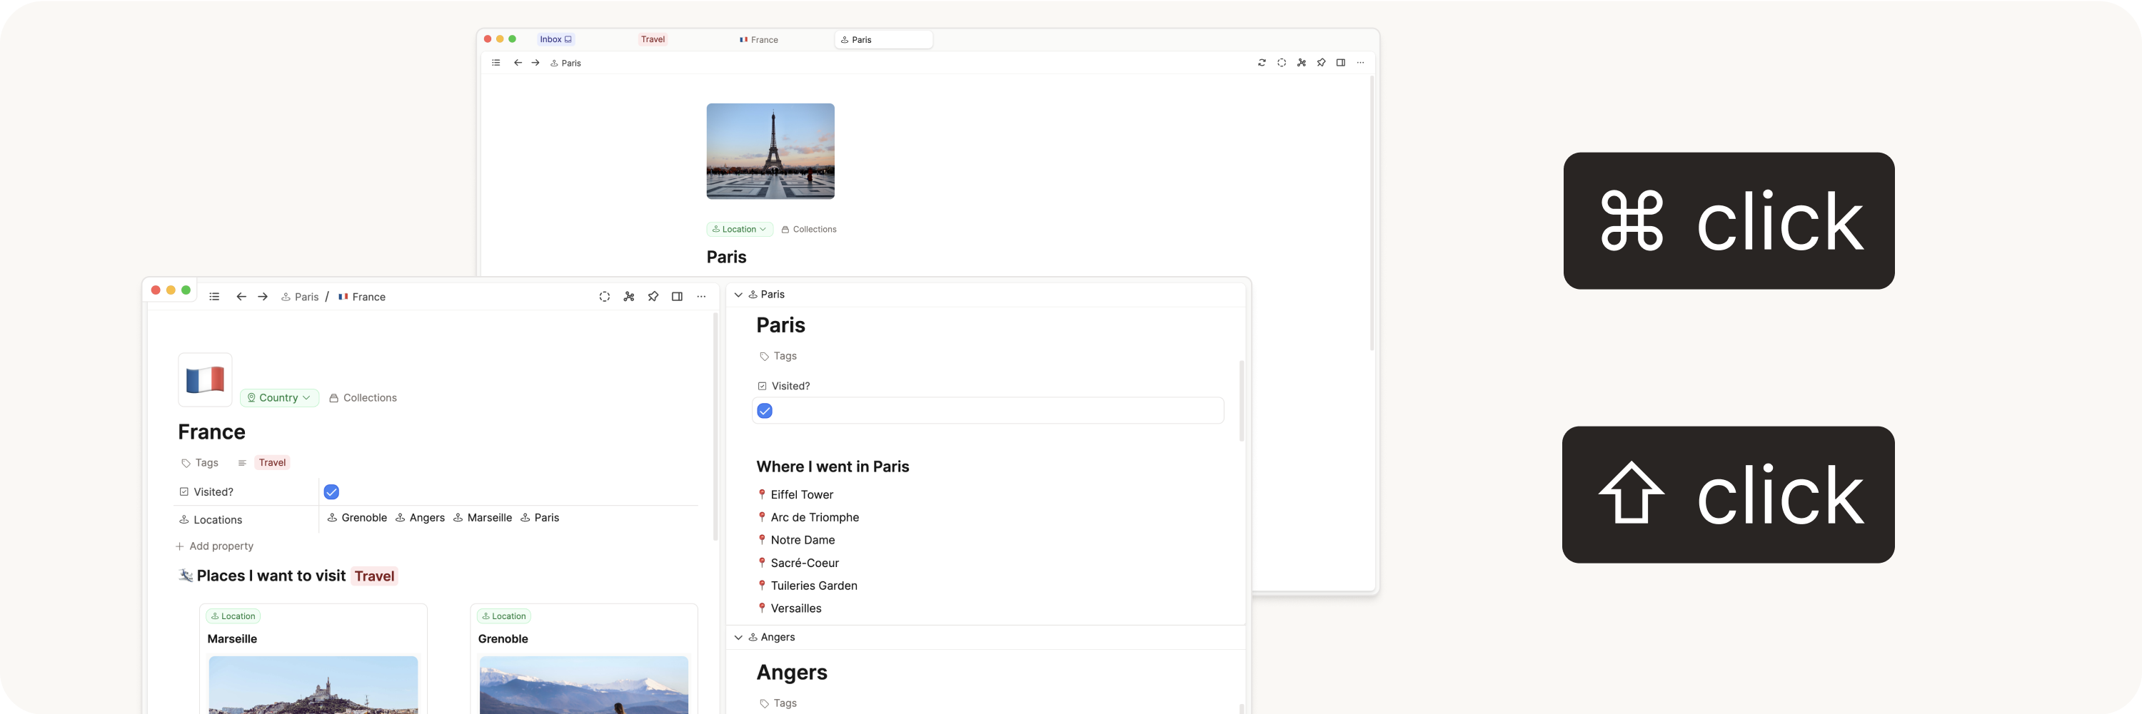The height and width of the screenshot is (714, 2142).
Task: Open the Country type dropdown
Action: coord(279,399)
